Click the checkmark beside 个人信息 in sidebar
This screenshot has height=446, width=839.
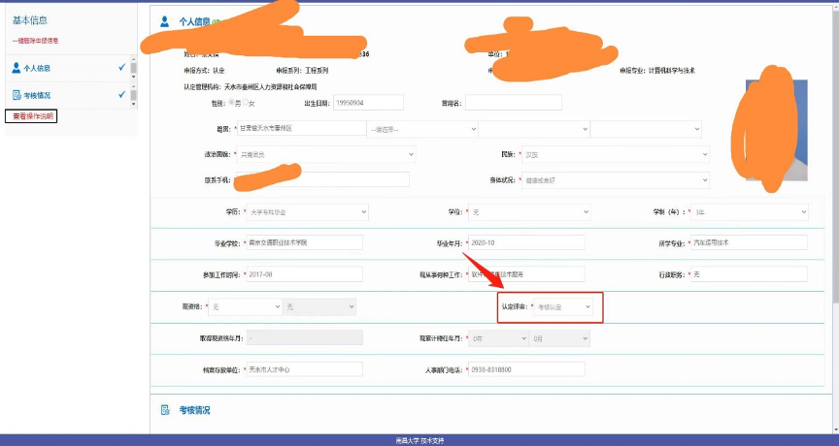pyautogui.click(x=120, y=68)
